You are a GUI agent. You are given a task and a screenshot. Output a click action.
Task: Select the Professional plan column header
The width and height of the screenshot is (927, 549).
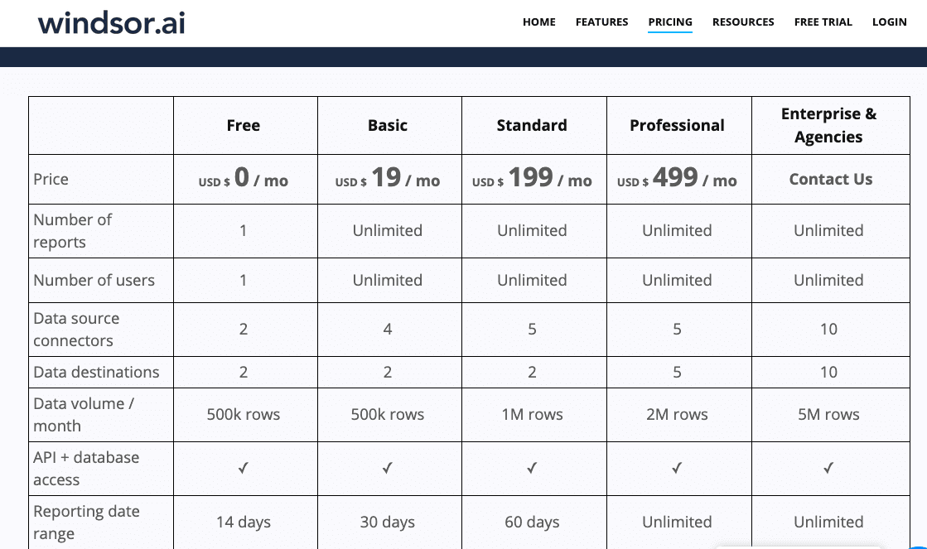pyautogui.click(x=677, y=126)
